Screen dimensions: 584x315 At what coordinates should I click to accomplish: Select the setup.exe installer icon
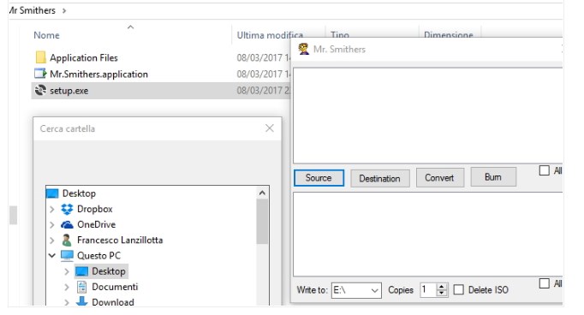40,90
